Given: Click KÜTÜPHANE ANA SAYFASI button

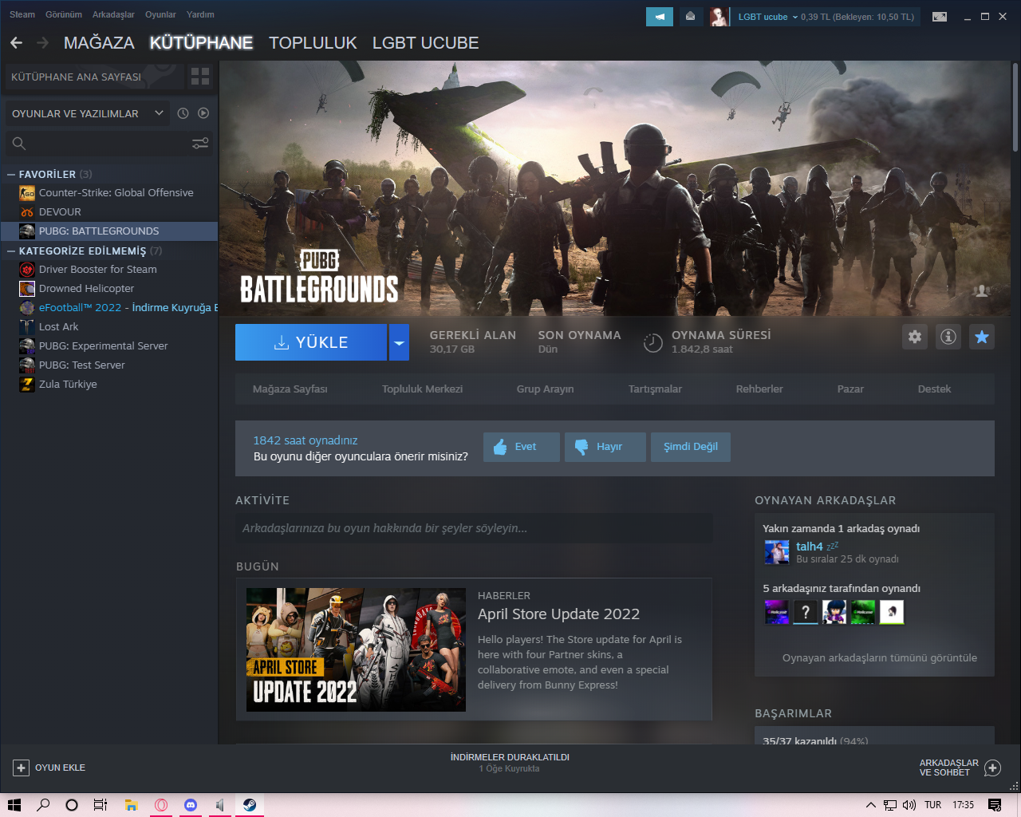Looking at the screenshot, I should point(94,77).
